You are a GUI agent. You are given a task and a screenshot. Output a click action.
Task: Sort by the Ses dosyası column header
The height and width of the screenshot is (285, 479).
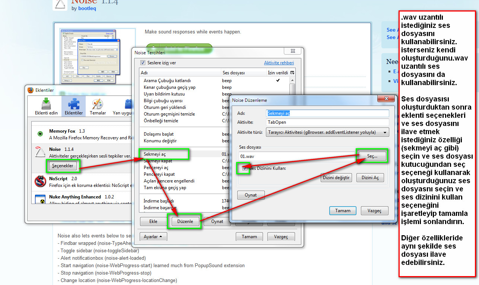point(243,73)
